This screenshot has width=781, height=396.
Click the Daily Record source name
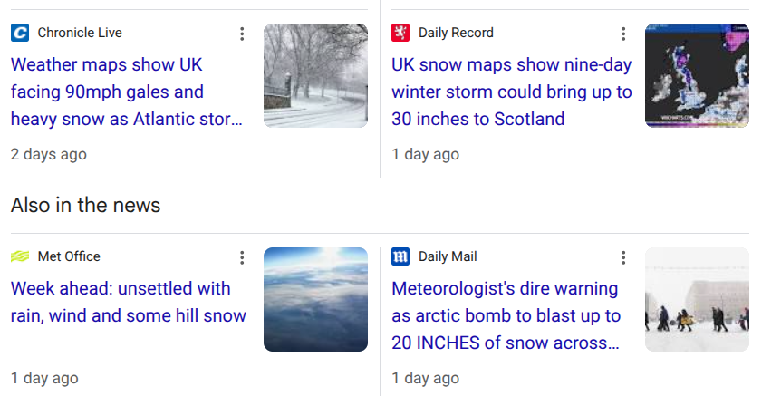tap(456, 34)
